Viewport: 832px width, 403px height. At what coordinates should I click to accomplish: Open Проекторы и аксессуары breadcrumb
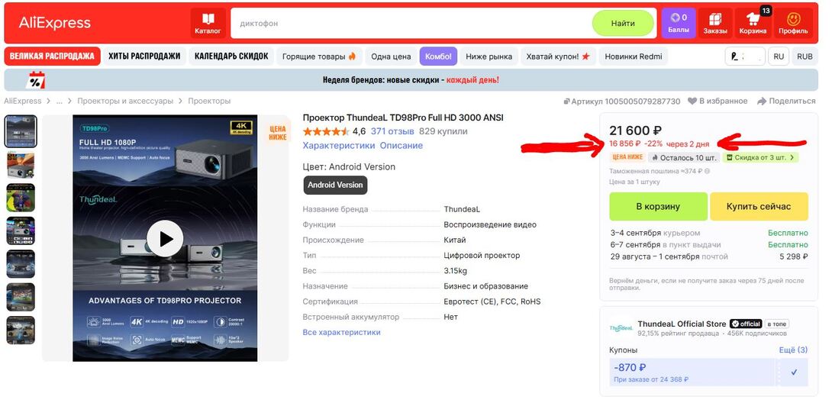click(x=125, y=101)
